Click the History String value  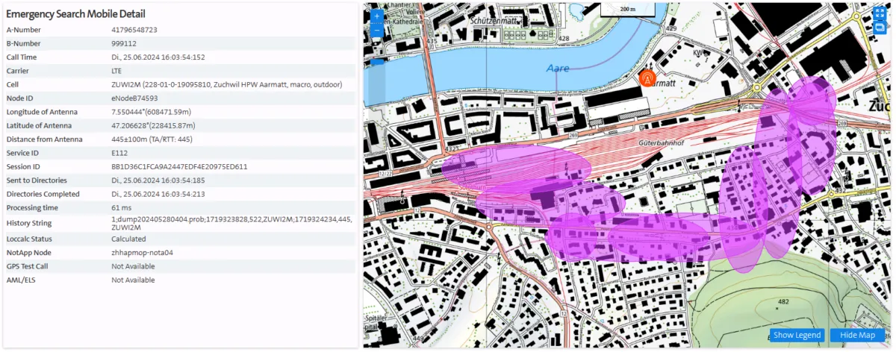pyautogui.click(x=231, y=223)
